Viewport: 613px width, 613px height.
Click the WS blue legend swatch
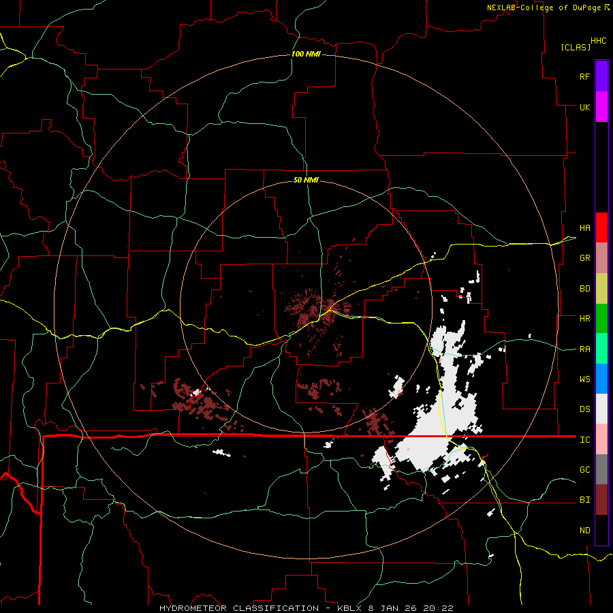pyautogui.click(x=601, y=379)
